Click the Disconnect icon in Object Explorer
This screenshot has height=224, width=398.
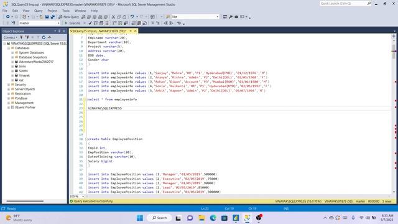coord(27,37)
